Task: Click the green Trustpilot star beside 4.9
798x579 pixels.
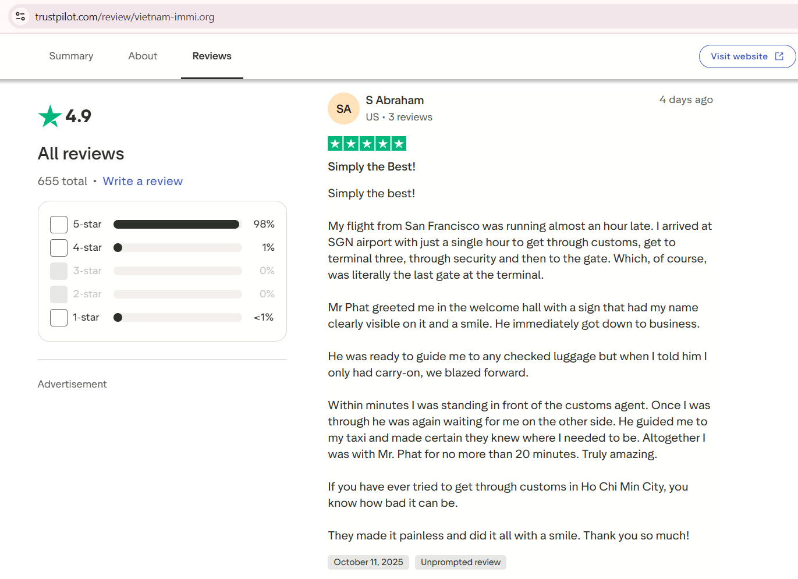Action: [50, 116]
